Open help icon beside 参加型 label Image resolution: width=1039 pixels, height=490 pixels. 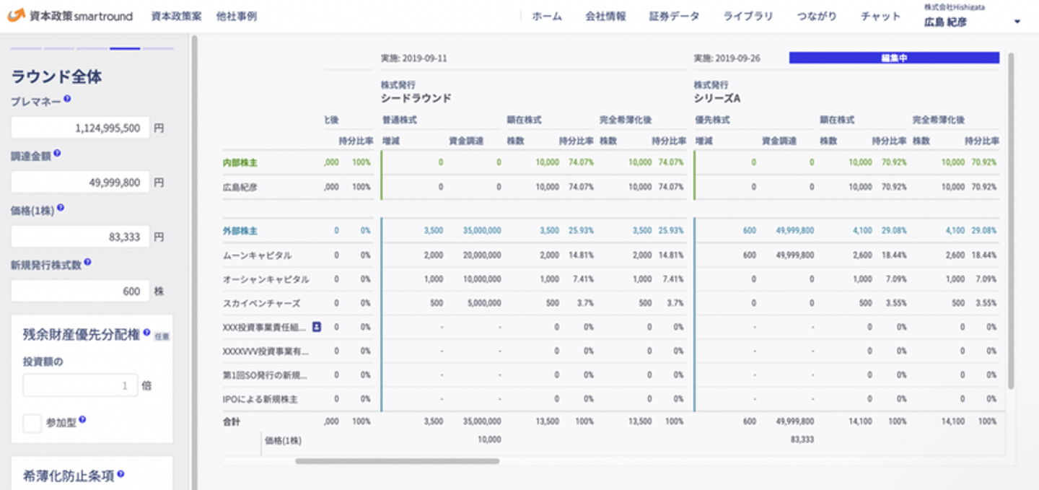(x=82, y=420)
